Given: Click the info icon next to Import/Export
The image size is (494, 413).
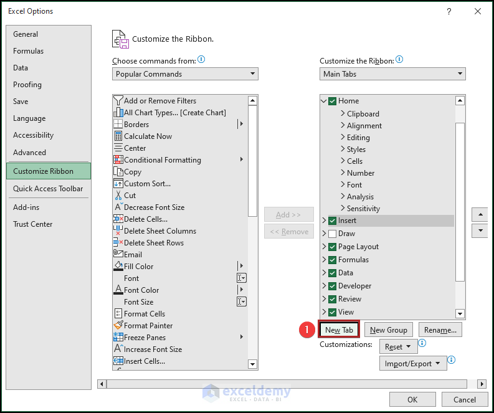Looking at the screenshot, I should [451, 359].
